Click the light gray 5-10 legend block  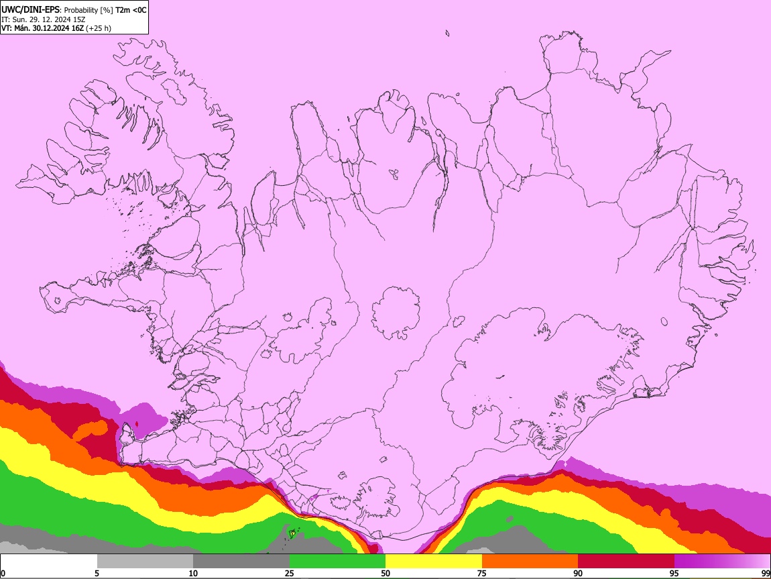click(x=145, y=562)
